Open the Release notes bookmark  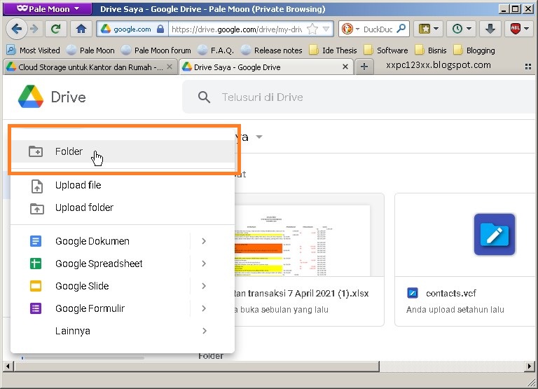271,50
